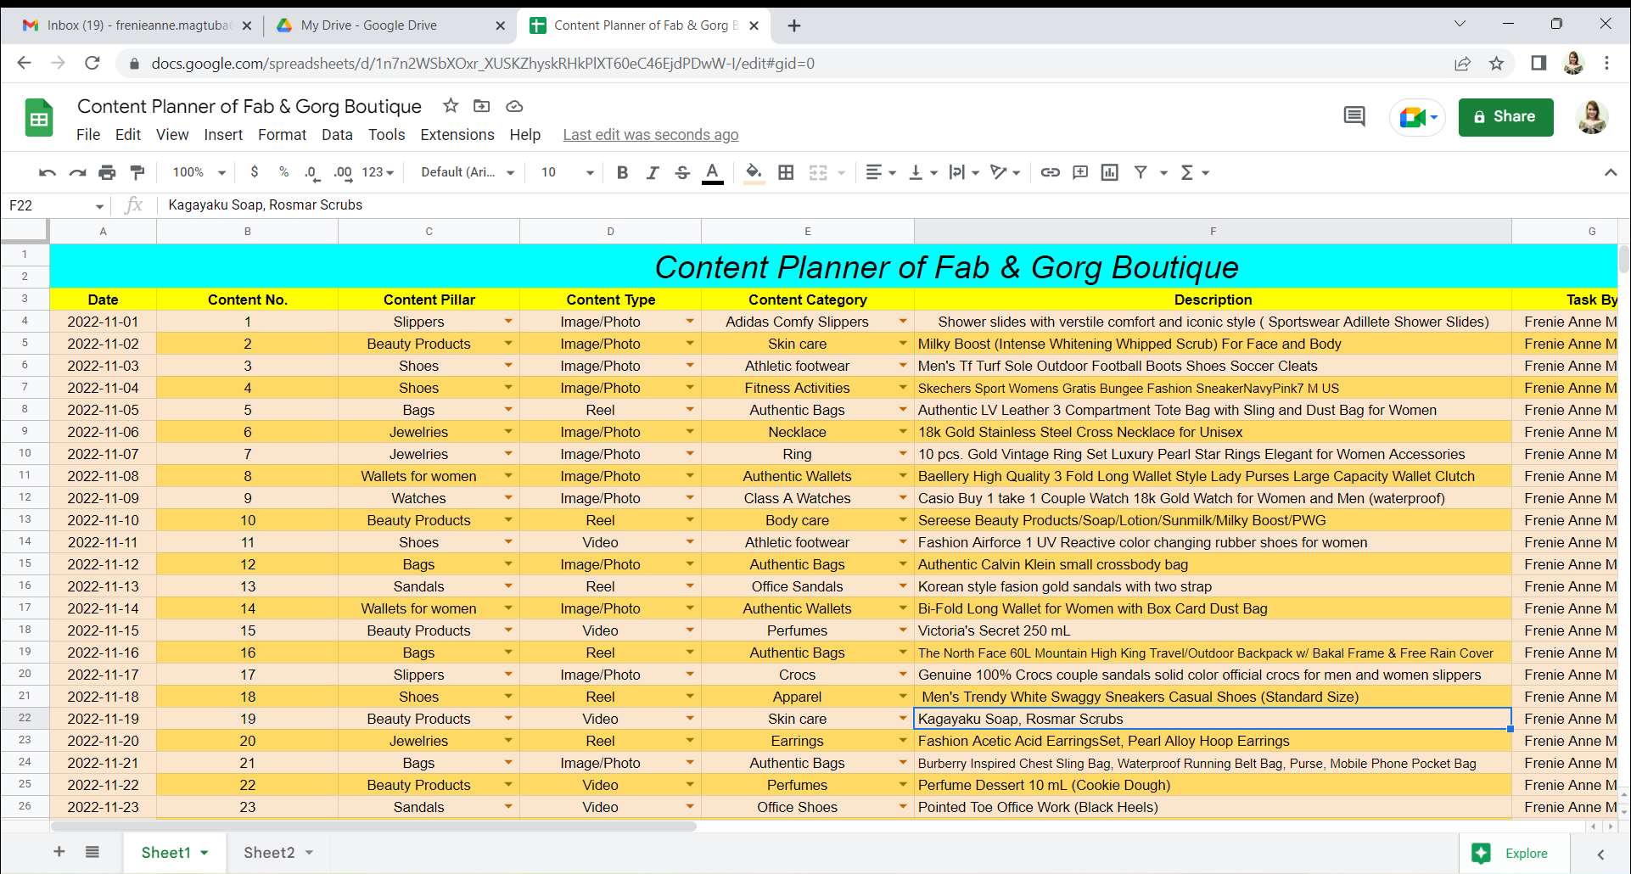The height and width of the screenshot is (874, 1631).
Task: Open a new browser tab
Action: (794, 26)
